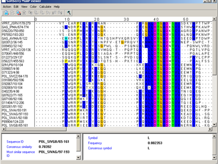The height and width of the screenshot is (164, 218).
Task: Select sequence GAG_AVIMA/6-122
Action: coord(15,38)
